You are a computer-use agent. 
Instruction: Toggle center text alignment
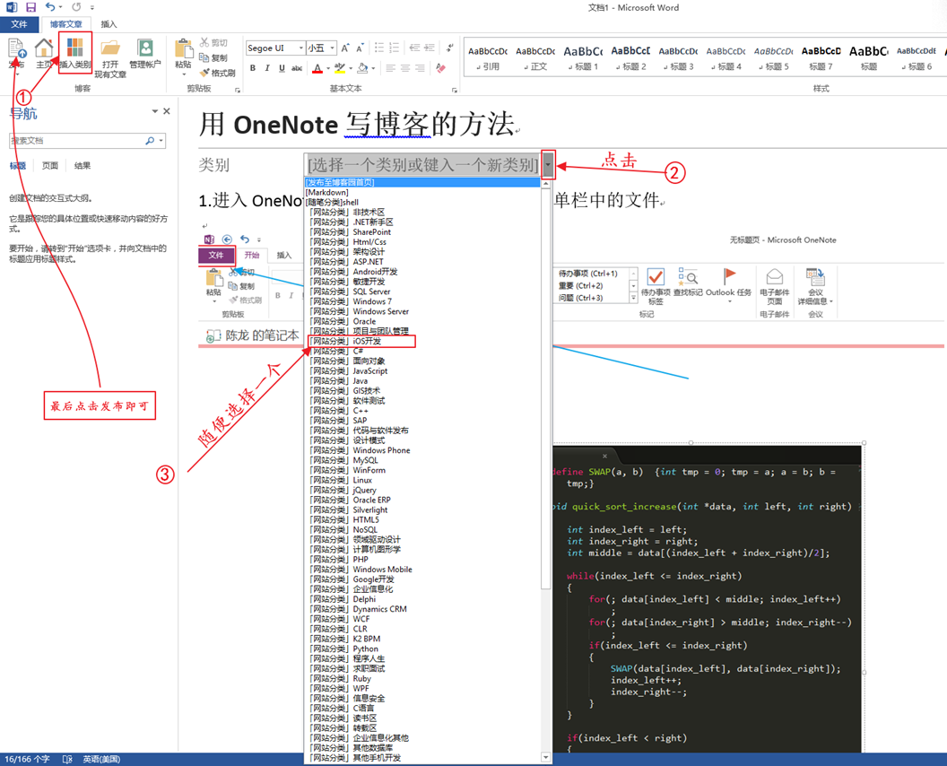point(405,68)
